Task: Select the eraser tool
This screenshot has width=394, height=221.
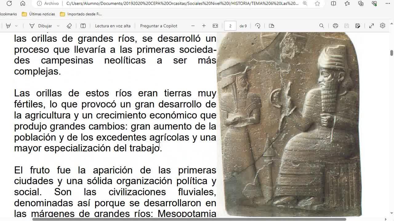Action: click(69, 26)
